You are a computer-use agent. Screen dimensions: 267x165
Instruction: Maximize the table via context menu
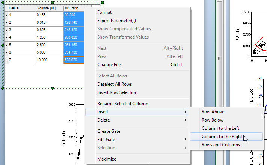coord(107,159)
